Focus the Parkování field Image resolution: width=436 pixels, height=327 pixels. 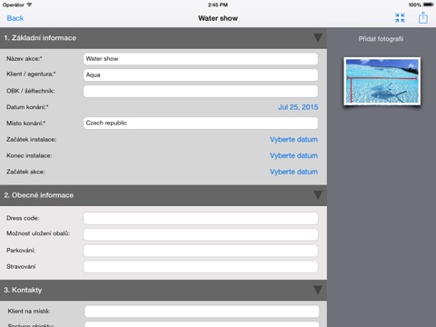coord(201,251)
